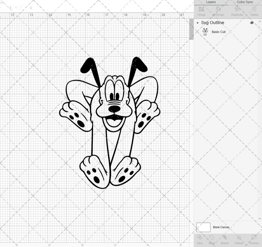Click the Attach icon
Screen dimensions: 262x247
click(x=224, y=240)
